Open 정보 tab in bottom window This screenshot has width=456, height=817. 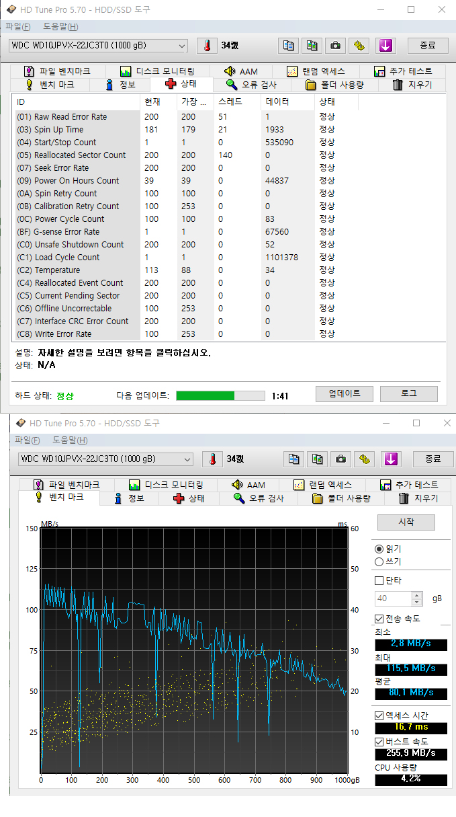(x=128, y=498)
